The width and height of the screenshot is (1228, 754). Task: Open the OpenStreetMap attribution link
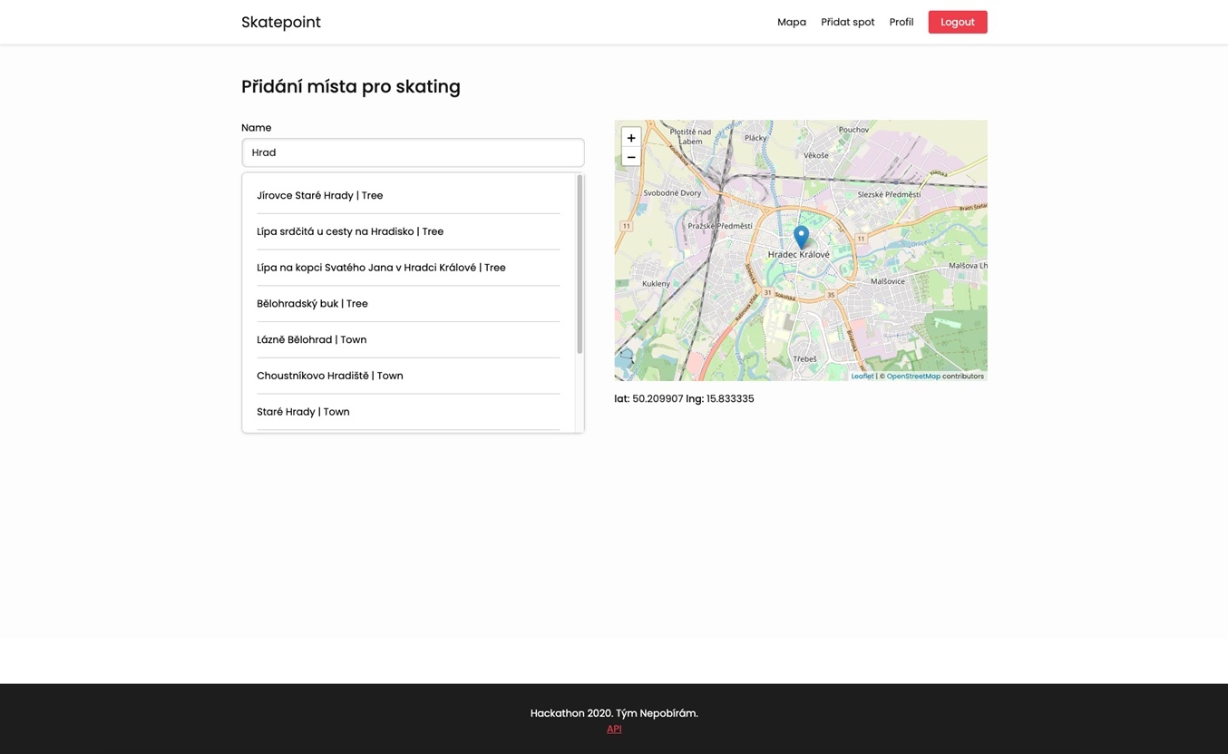(912, 376)
